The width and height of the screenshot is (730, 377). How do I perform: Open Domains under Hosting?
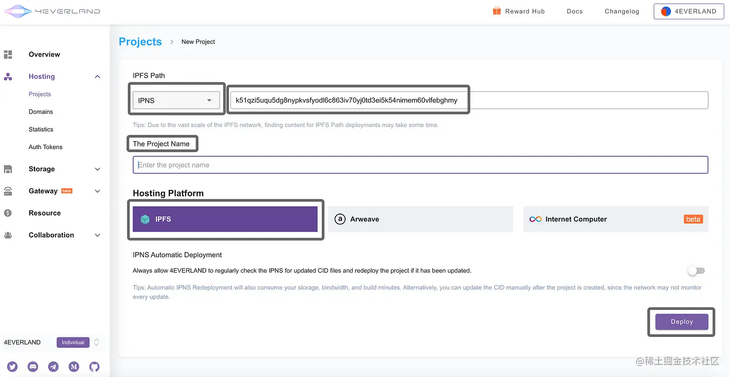pyautogui.click(x=41, y=112)
